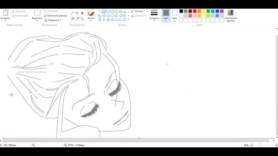Choose the Down arrow shape
The image size is (278, 156).
point(100,19)
